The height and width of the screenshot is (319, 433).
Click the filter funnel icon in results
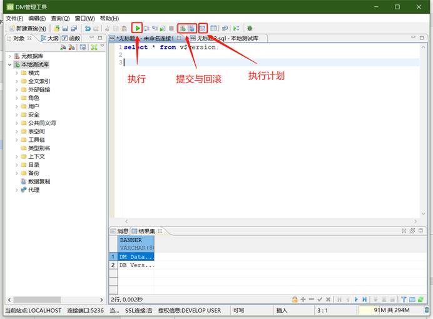coord(404,300)
